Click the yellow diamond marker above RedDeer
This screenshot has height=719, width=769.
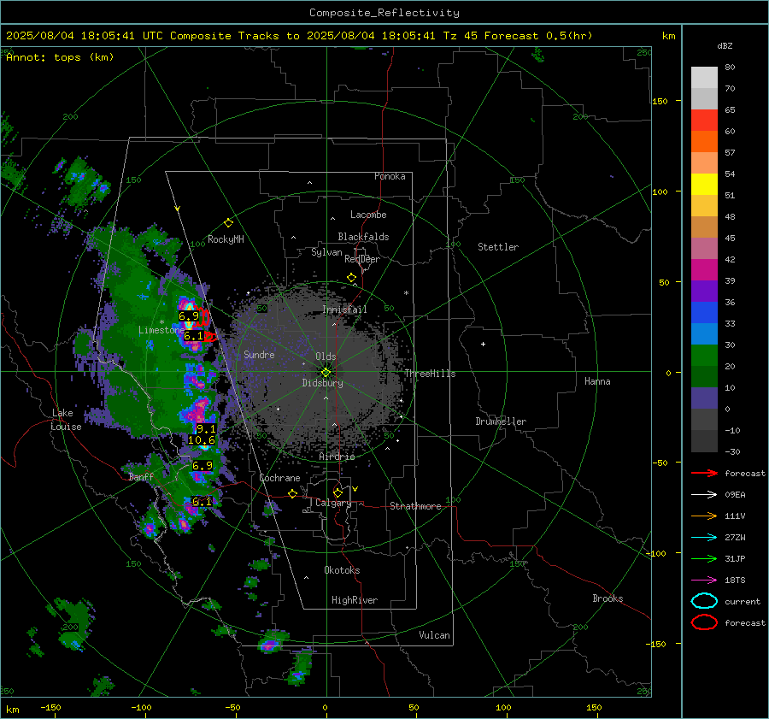point(351,278)
